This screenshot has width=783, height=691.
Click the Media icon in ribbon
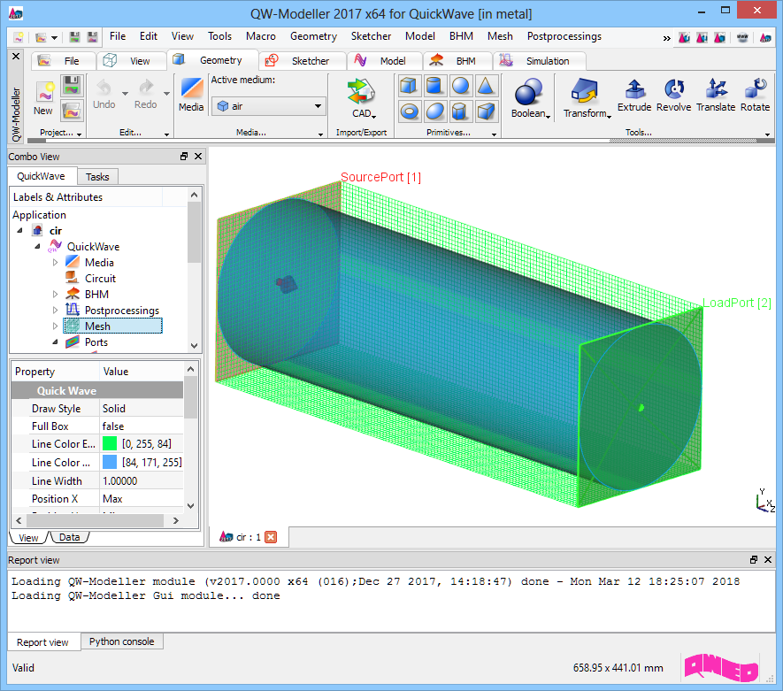click(191, 95)
